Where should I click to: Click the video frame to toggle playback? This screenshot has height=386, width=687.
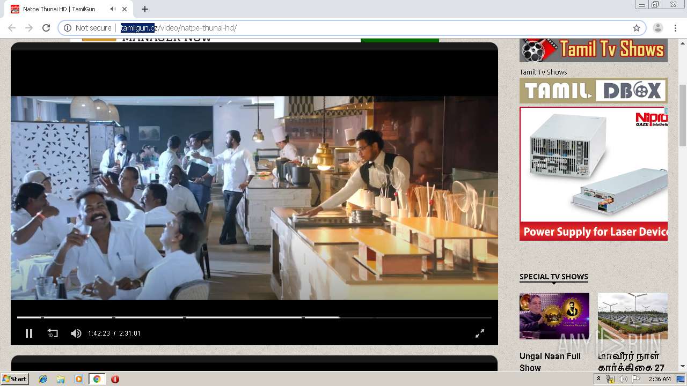254,198
